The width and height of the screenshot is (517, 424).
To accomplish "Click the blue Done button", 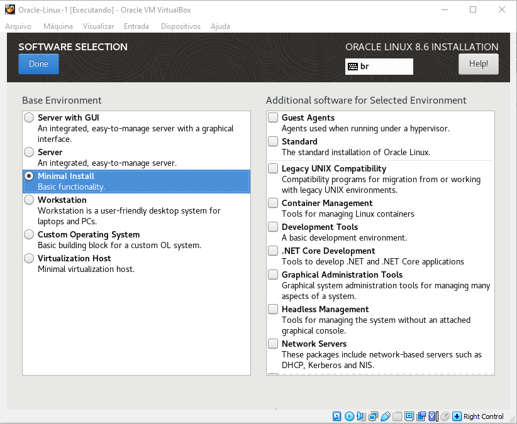I will click(38, 64).
